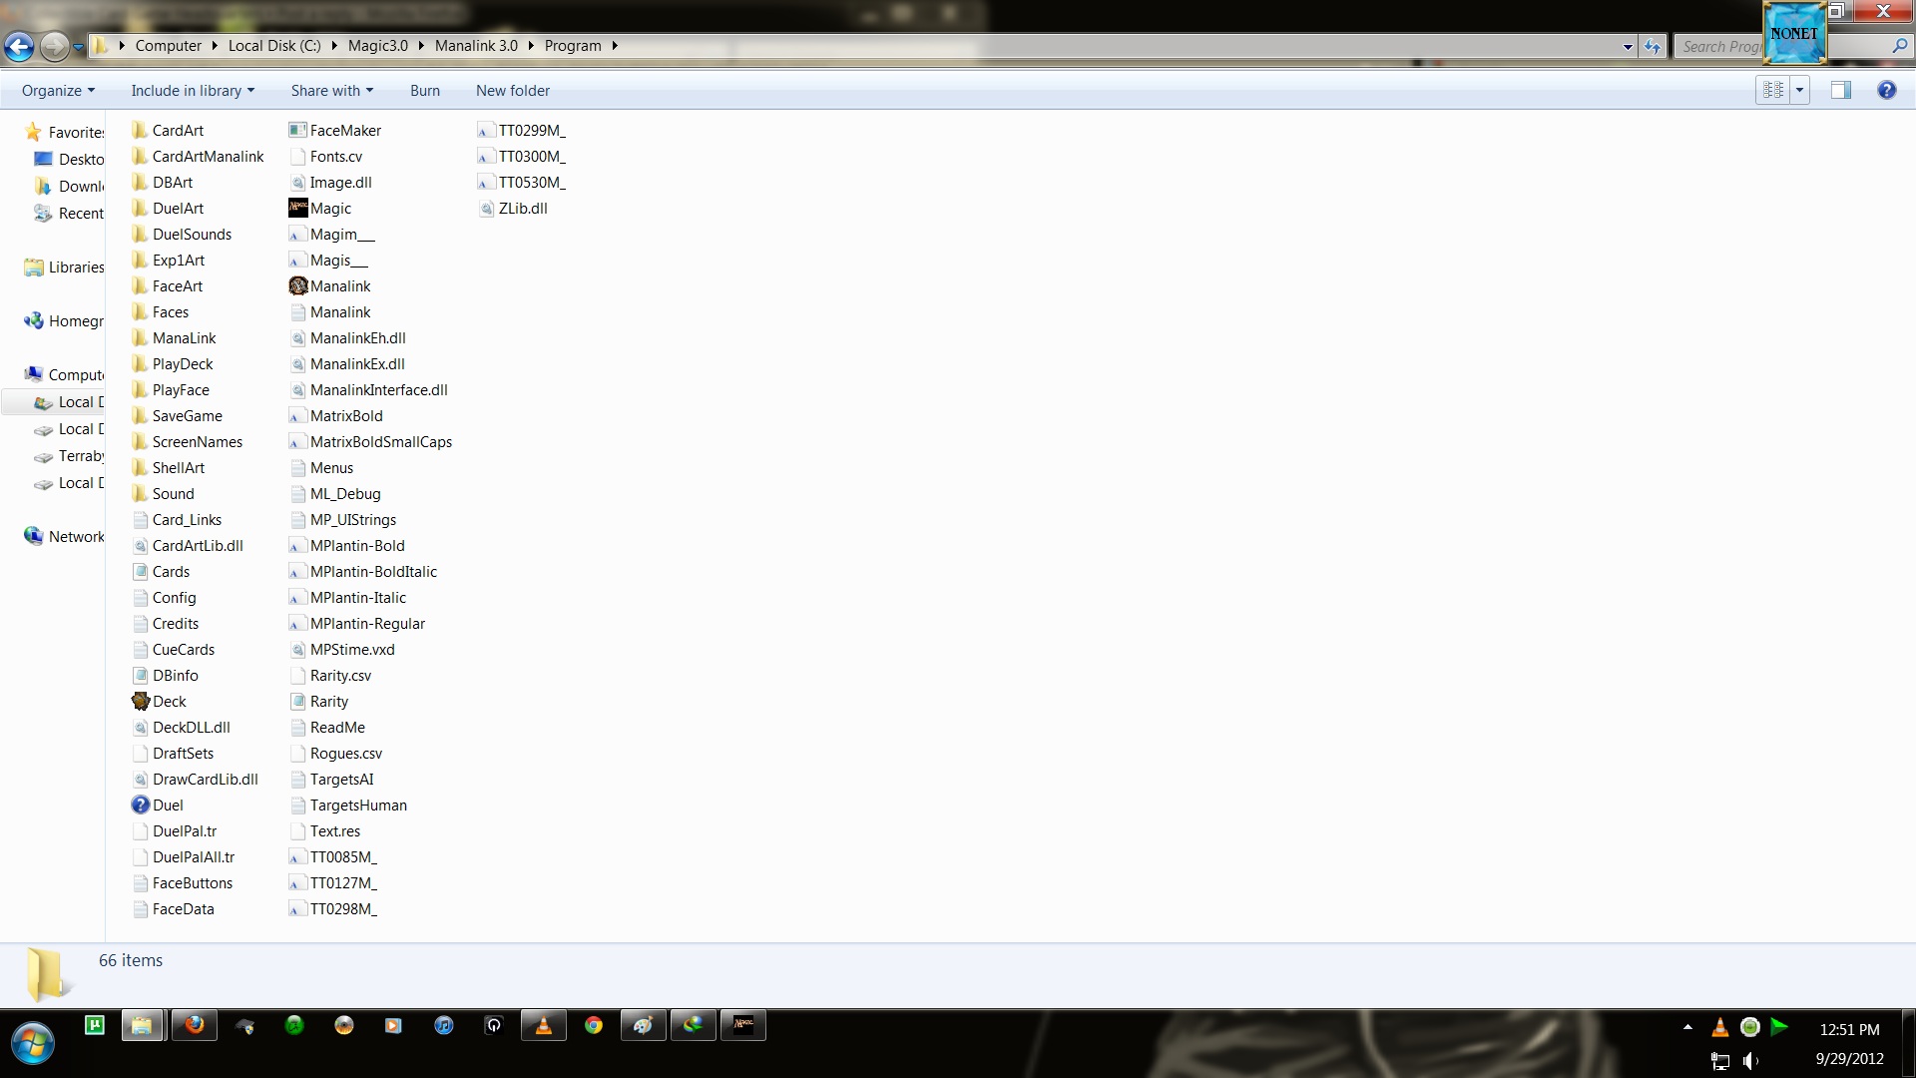Screen dimensions: 1916x1078
Task: Select the Magic application file
Action: (329, 209)
